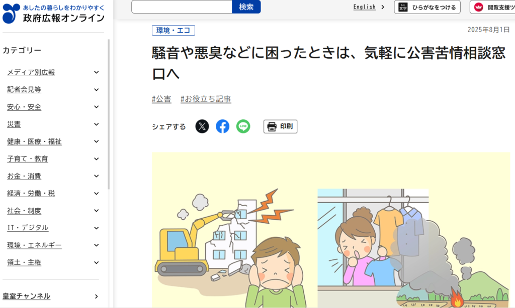The height and width of the screenshot is (308, 515).
Task: Open the 子育て・教育 category link
Action: coord(28,159)
